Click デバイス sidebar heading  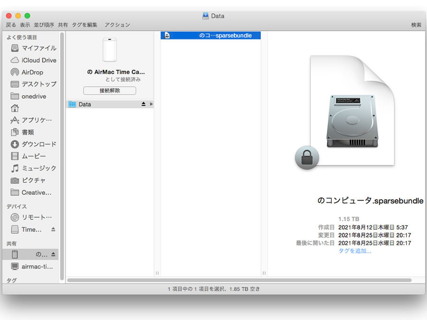coord(17,207)
